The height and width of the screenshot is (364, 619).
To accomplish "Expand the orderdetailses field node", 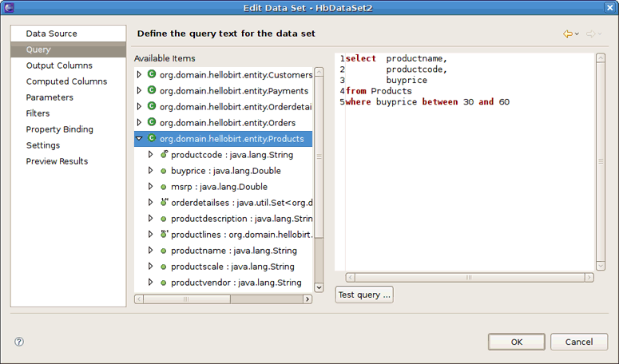I will 150,203.
